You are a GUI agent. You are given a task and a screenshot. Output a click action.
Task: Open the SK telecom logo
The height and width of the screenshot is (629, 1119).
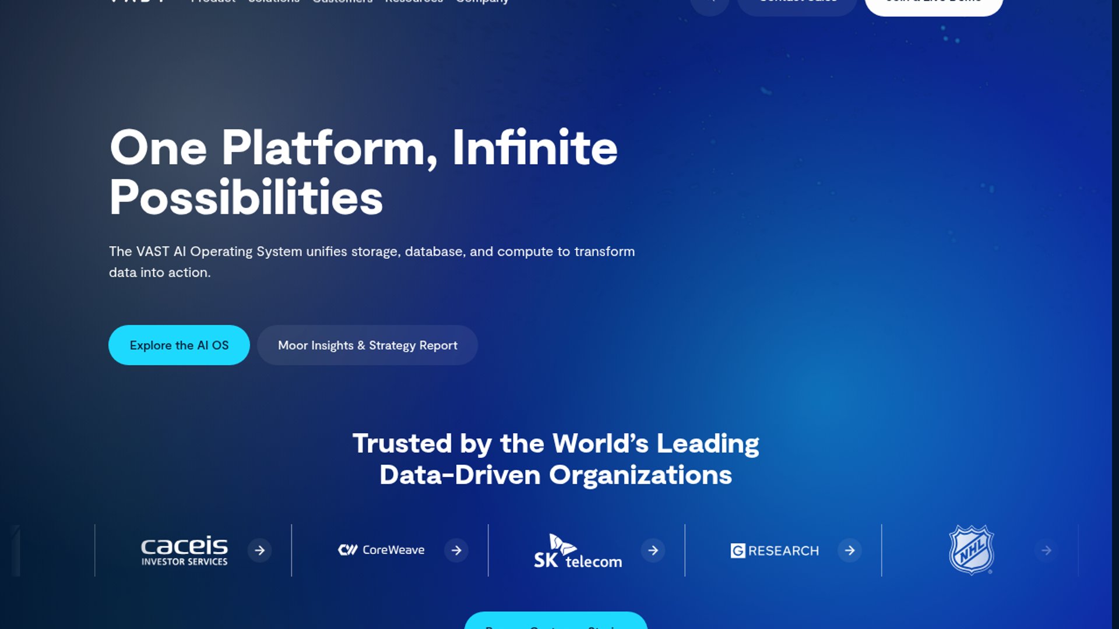click(578, 550)
